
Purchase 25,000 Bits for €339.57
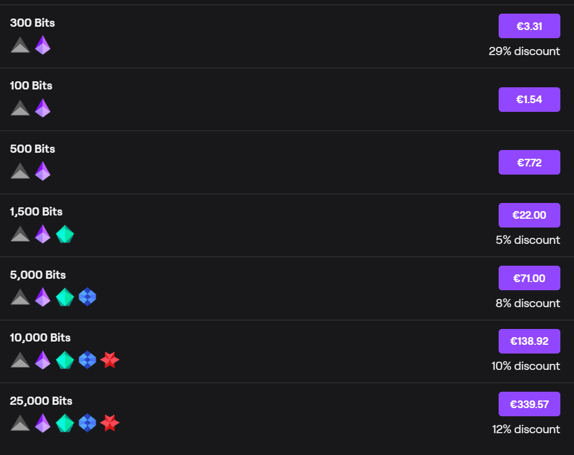(x=529, y=404)
